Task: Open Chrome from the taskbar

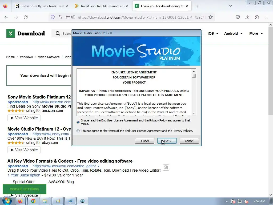Action: tap(33, 201)
